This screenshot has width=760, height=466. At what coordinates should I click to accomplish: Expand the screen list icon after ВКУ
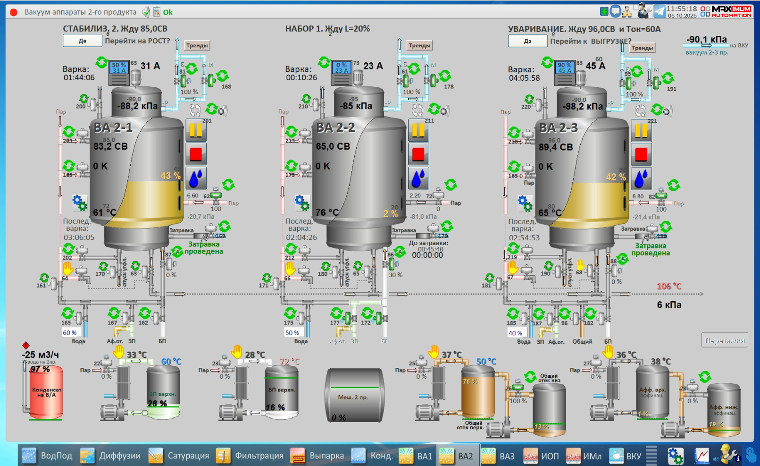[651, 456]
